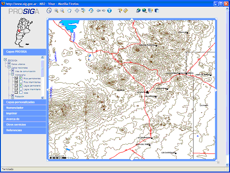This screenshot has height=173, width=230.
Task: Click the Hidrografía tree label
Action: [20, 75]
